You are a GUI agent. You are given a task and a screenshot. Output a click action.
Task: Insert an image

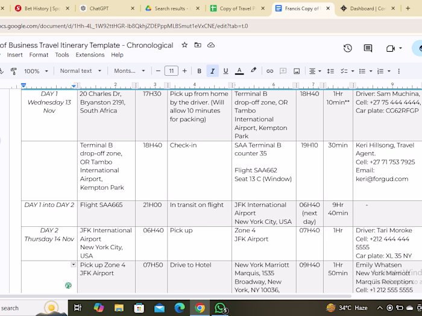[297, 71]
